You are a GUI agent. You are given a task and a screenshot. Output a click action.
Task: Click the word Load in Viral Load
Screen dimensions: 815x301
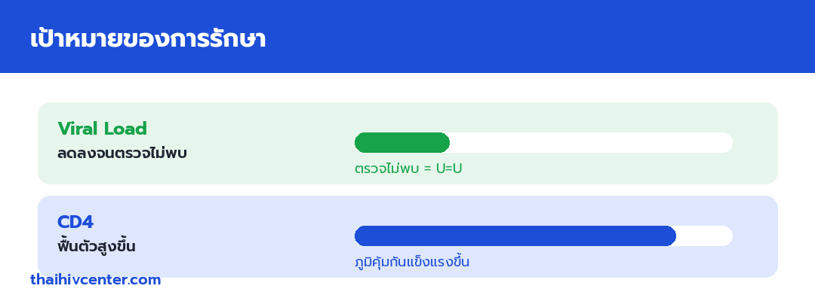point(125,129)
